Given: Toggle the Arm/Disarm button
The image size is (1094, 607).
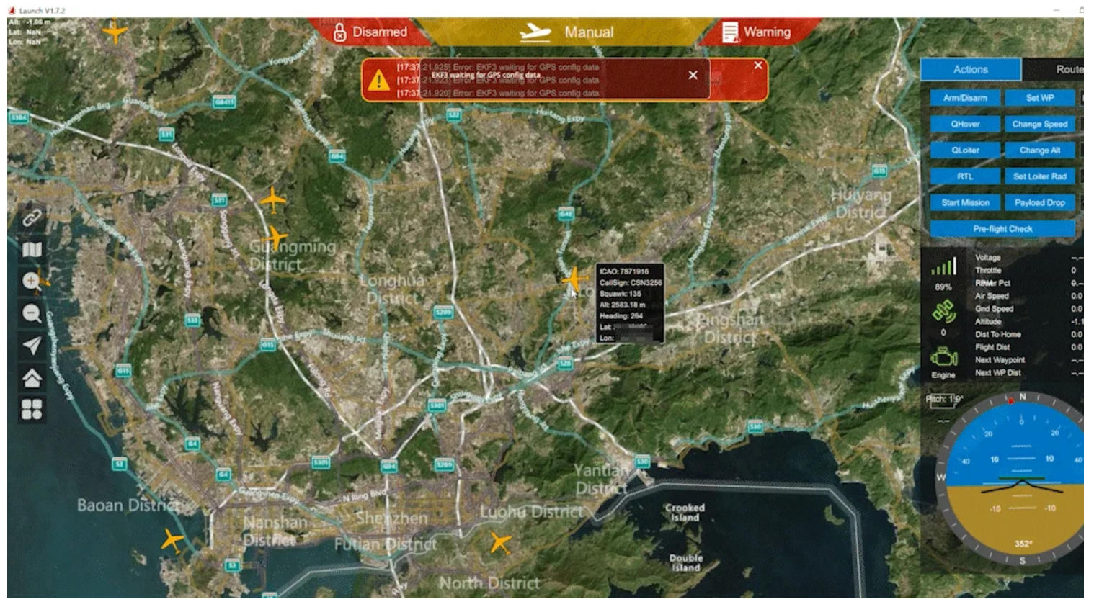Looking at the screenshot, I should click(965, 98).
